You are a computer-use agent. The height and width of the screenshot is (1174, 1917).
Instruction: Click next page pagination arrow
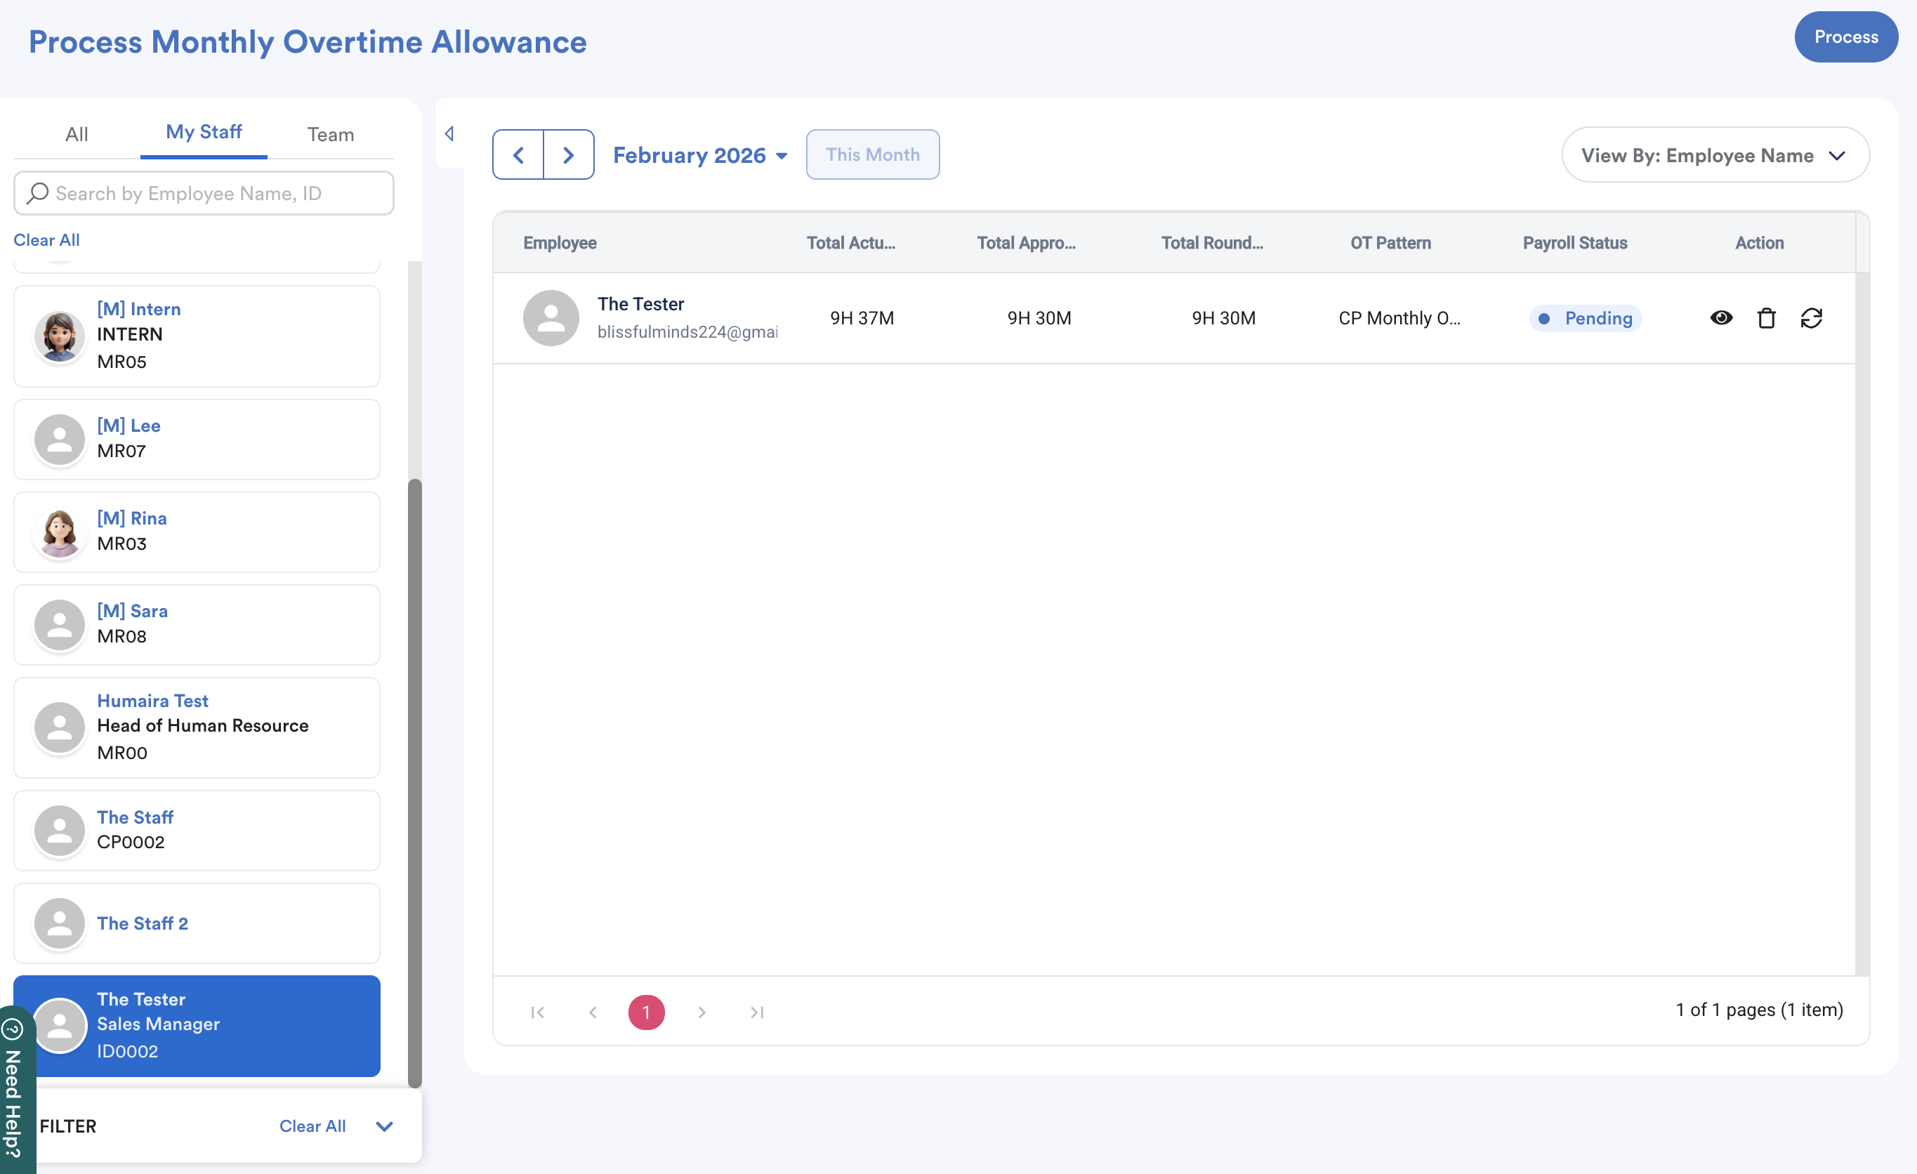click(x=701, y=1013)
